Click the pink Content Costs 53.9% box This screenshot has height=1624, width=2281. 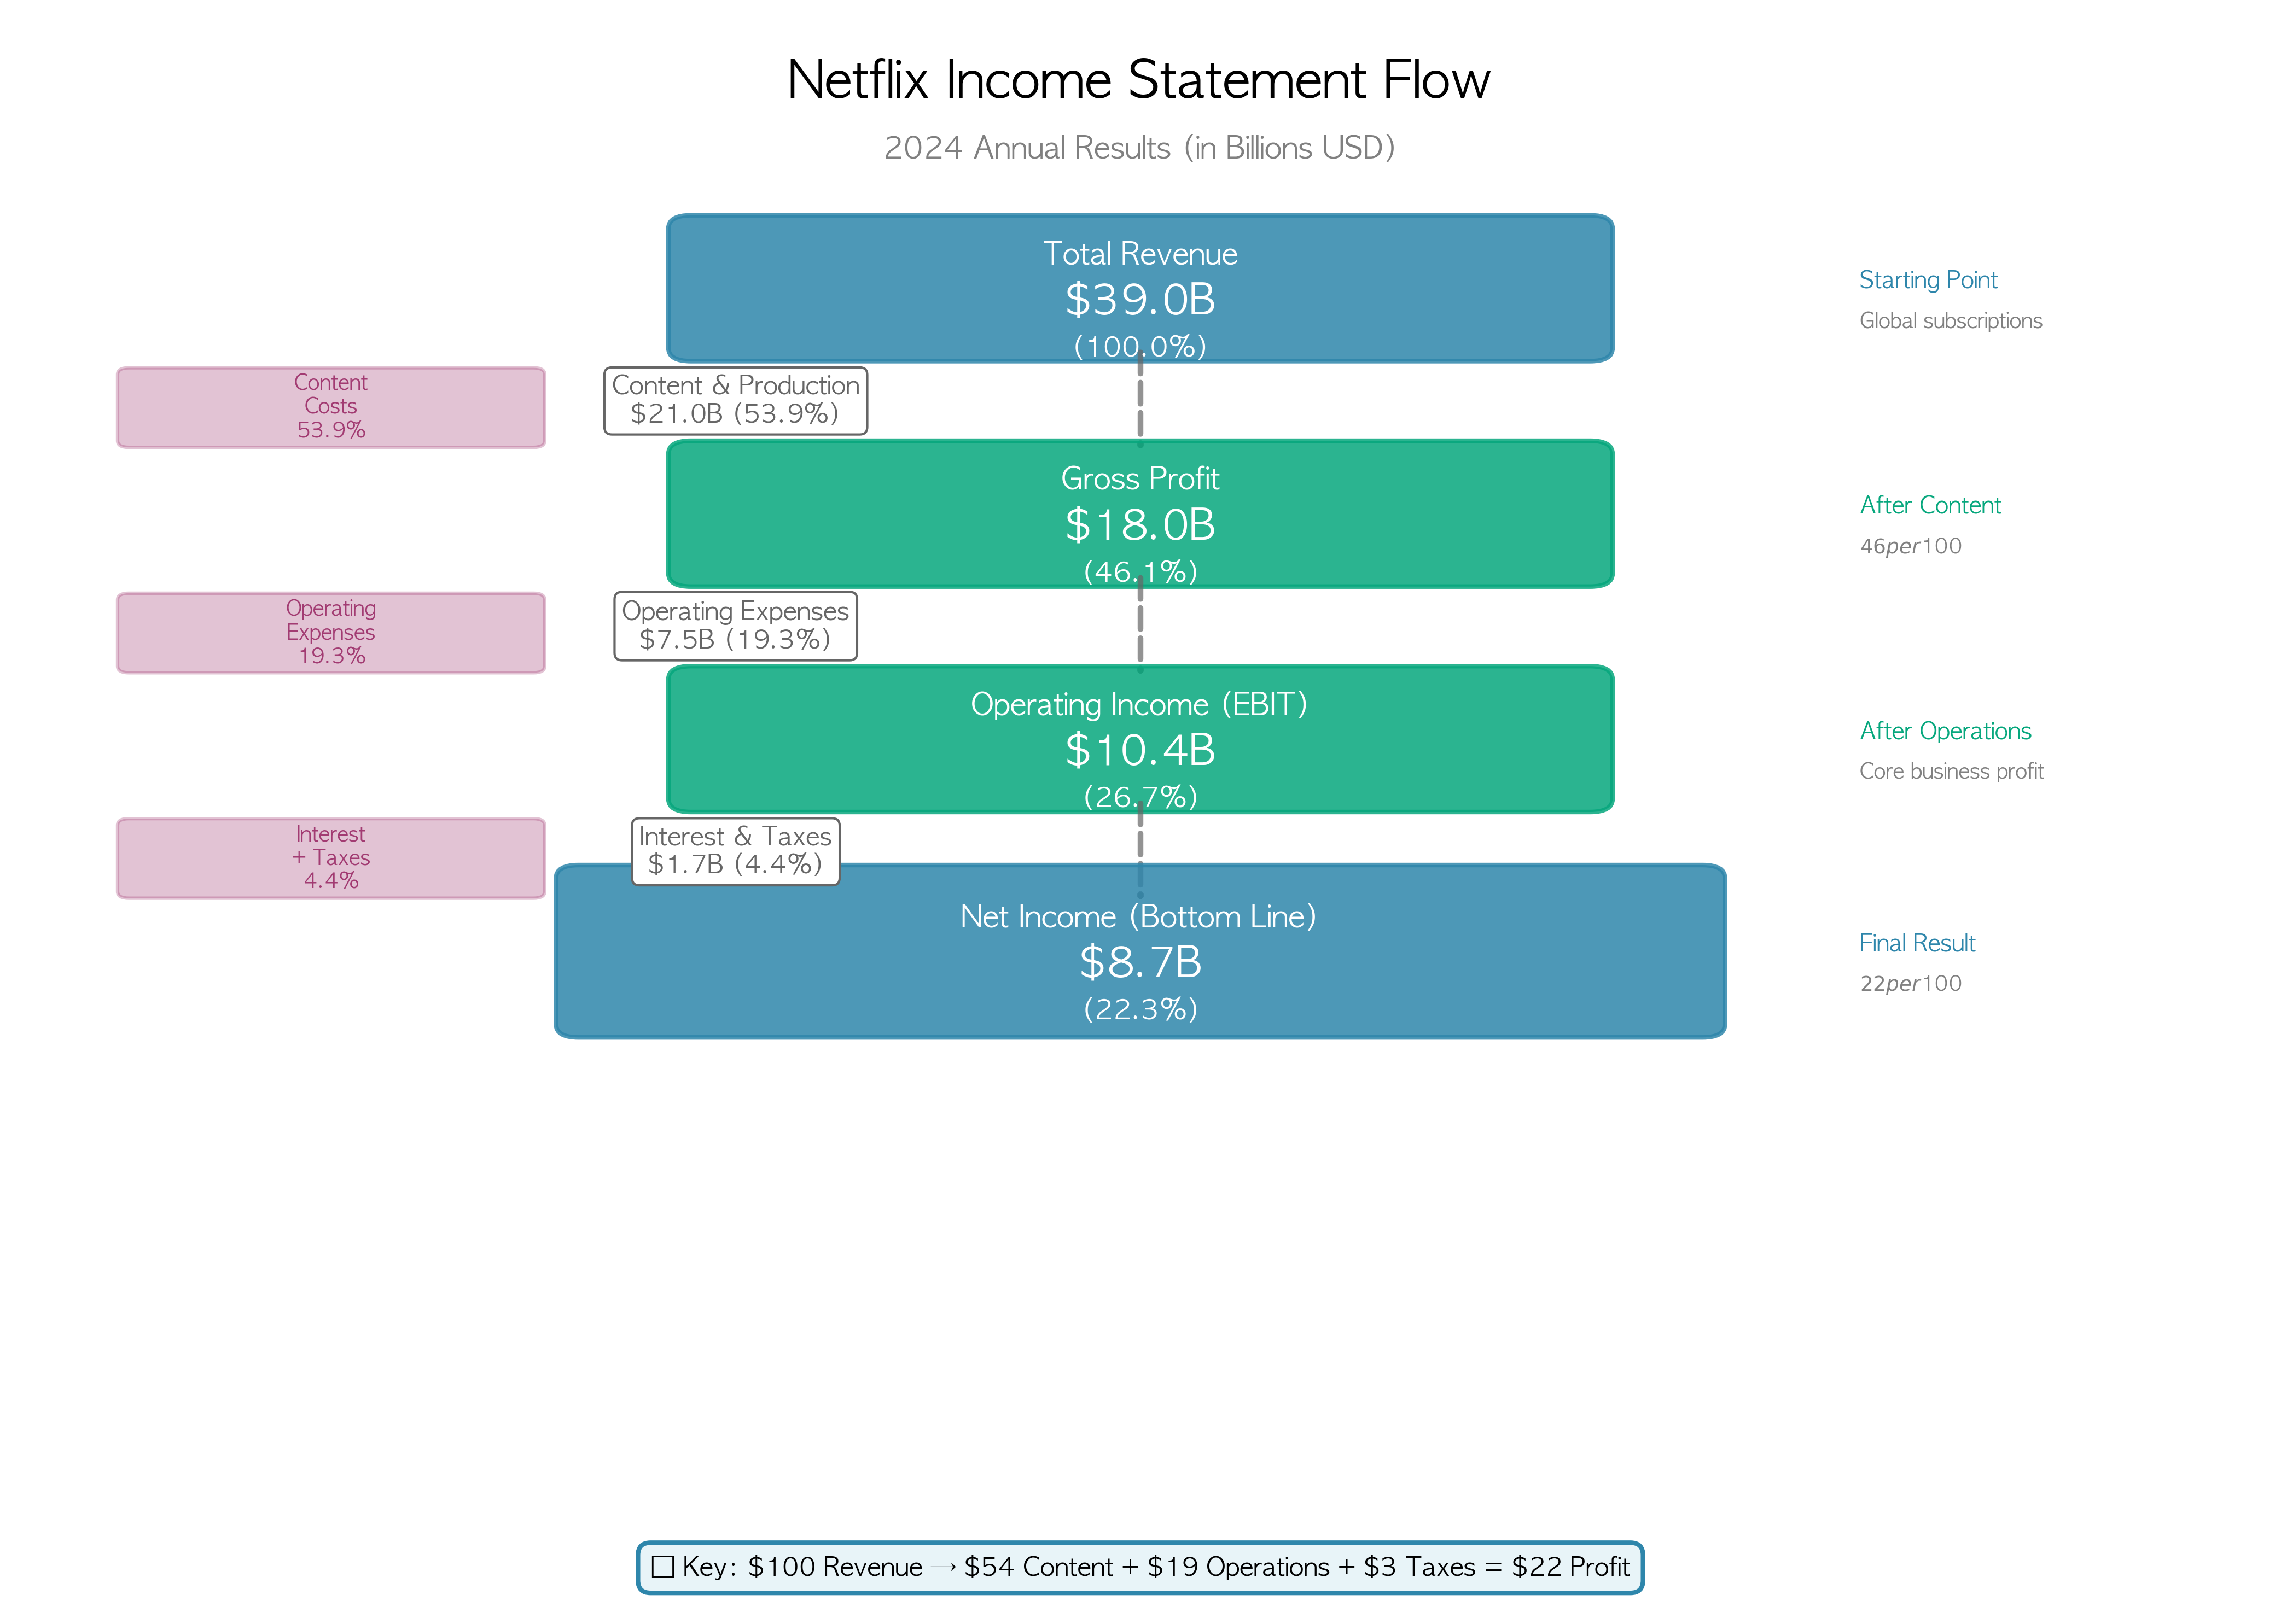coord(330,407)
